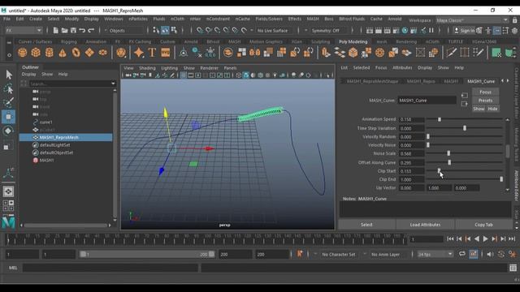This screenshot has height=292, width=520.
Task: Click the Open Scene folder icon
Action: [65, 31]
